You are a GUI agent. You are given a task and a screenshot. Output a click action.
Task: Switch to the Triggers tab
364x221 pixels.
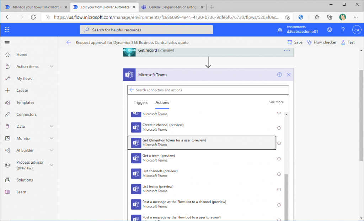(x=141, y=102)
